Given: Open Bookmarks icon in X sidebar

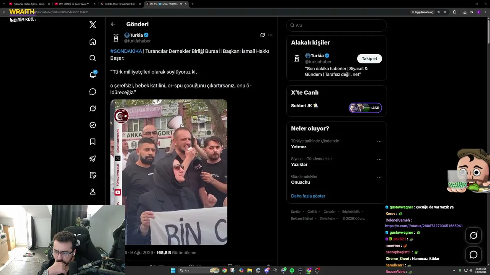Looking at the screenshot, I should (93, 142).
